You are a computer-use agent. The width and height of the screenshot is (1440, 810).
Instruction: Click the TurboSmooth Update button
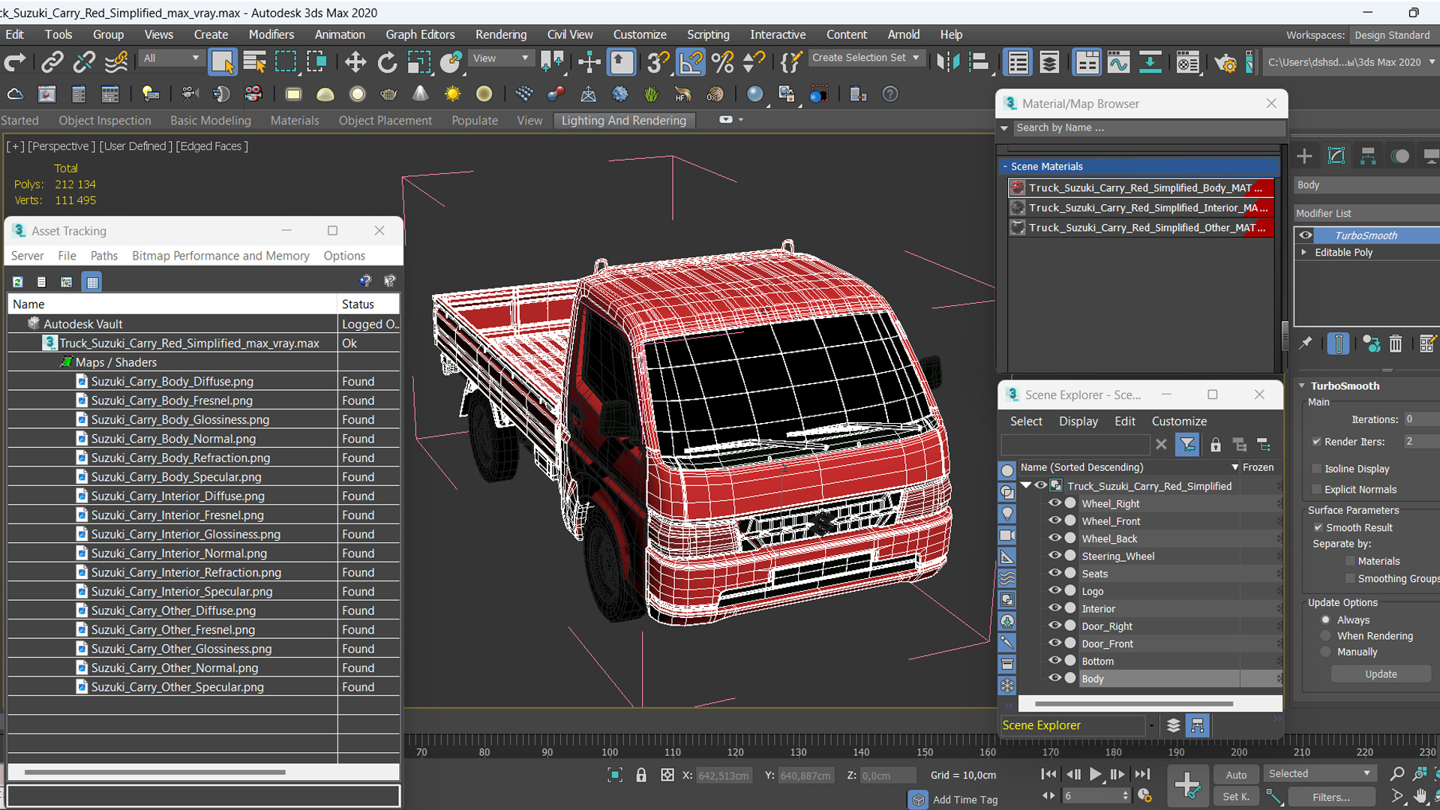(x=1381, y=674)
